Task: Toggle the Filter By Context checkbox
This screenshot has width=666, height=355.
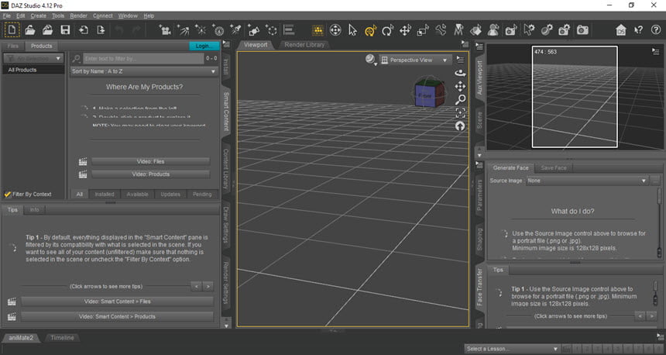Action: pyautogui.click(x=7, y=195)
